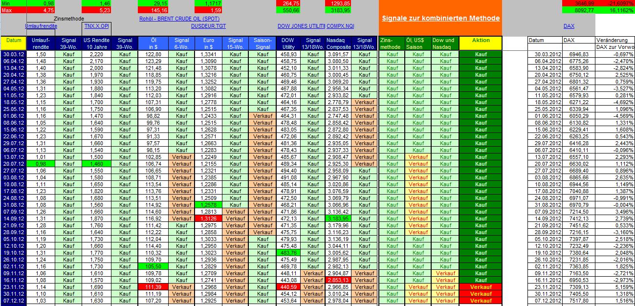
Task: Open the COMPX.NQI link
Action: (341, 25)
